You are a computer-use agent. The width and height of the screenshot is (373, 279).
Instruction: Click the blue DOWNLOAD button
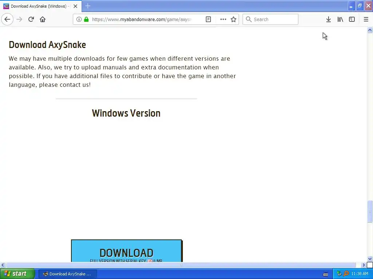click(x=126, y=251)
